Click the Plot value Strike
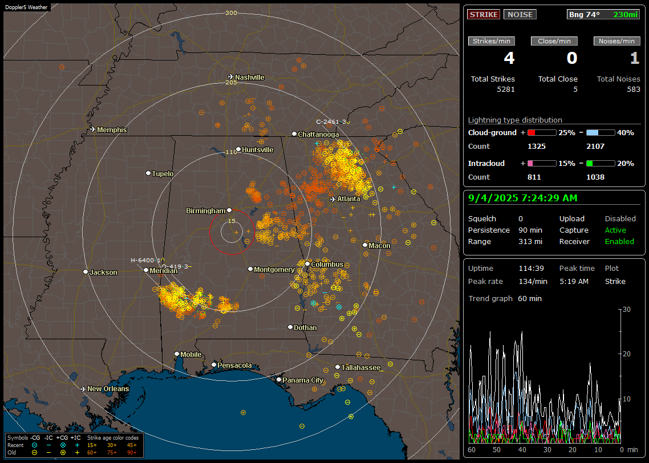The image size is (649, 463). 615,281
